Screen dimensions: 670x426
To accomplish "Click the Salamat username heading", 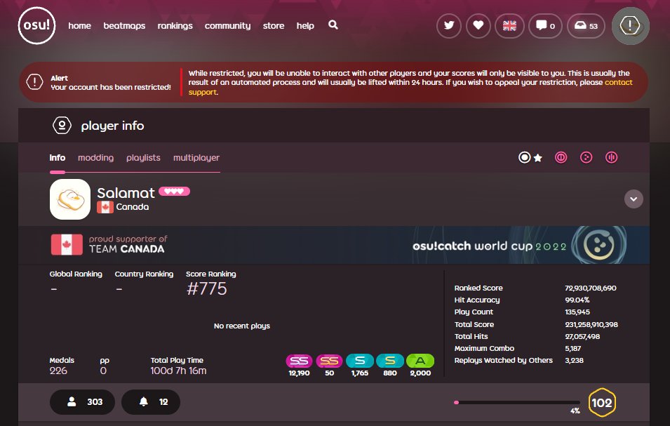I will (x=126, y=193).
